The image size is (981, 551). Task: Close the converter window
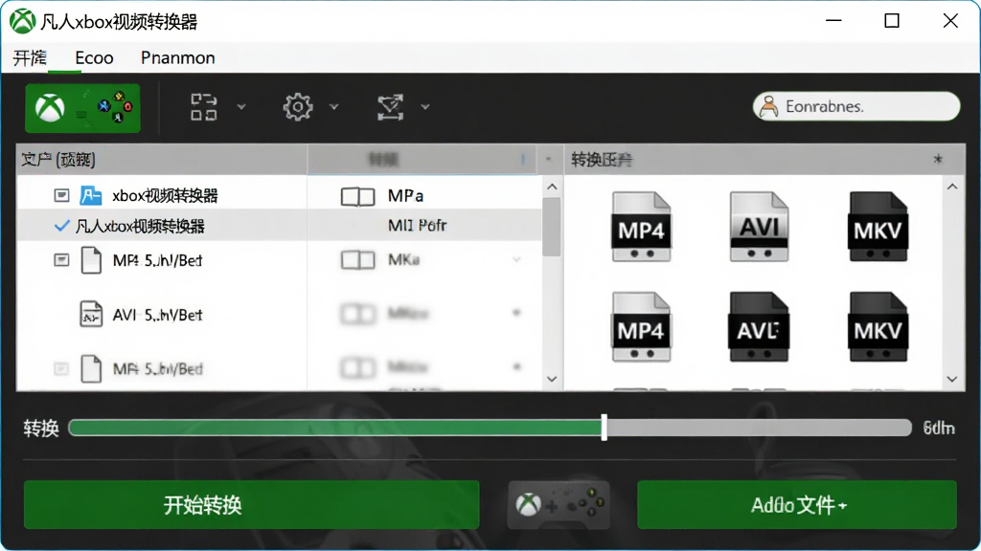coord(950,21)
